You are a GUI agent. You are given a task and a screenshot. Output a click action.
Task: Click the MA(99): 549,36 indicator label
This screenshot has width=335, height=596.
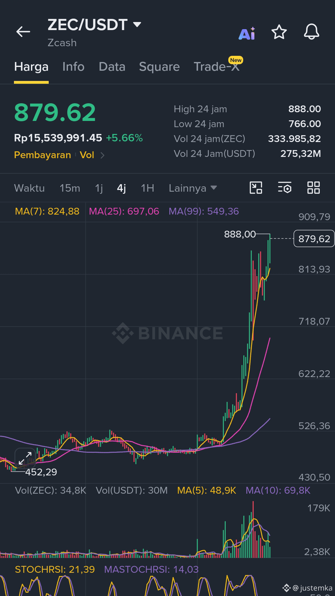pyautogui.click(x=204, y=211)
